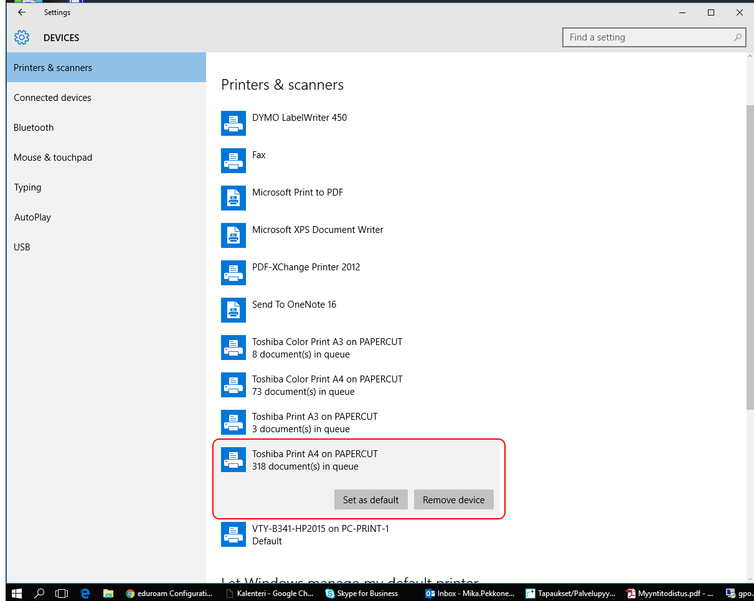Image resolution: width=754 pixels, height=601 pixels.
Task: Go back using the Settings arrow
Action: (22, 12)
